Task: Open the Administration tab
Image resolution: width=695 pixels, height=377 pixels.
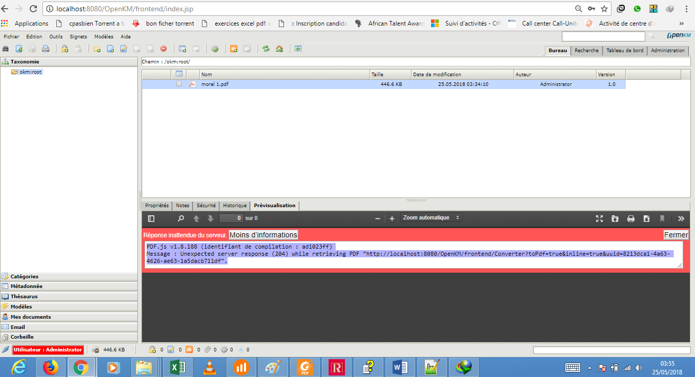Action: pyautogui.click(x=667, y=51)
